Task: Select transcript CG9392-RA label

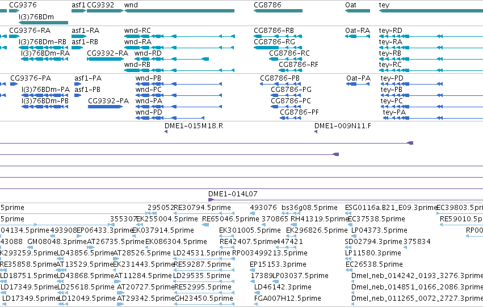Action: [107, 53]
